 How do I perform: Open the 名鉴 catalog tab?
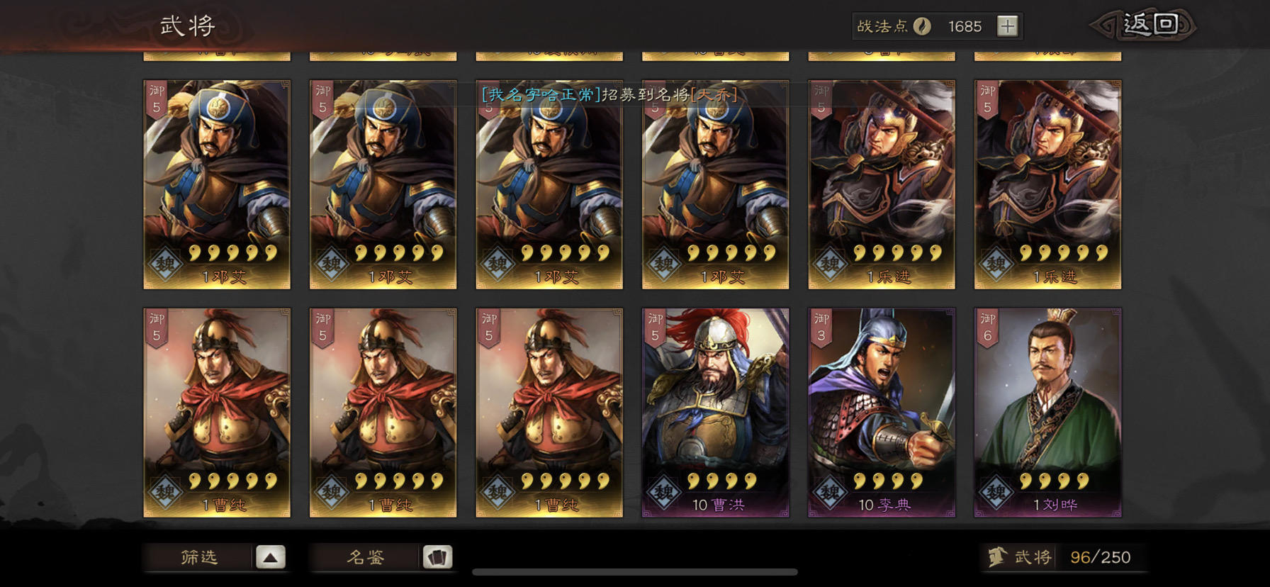click(x=365, y=557)
